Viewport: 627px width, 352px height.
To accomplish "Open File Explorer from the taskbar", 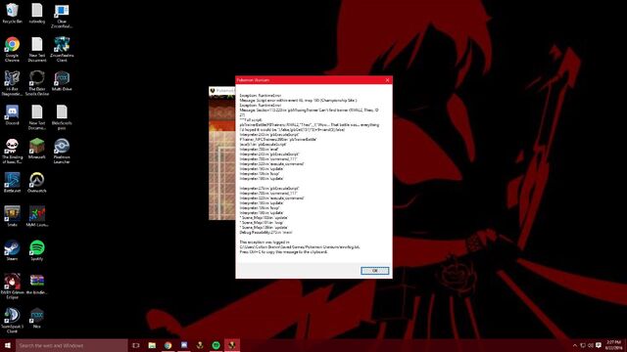I will pyautogui.click(x=152, y=345).
